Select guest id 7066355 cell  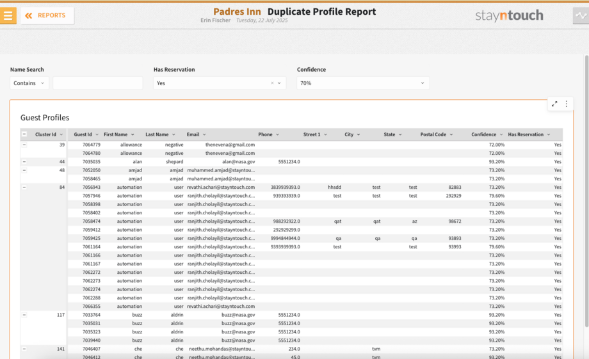pyautogui.click(x=92, y=307)
